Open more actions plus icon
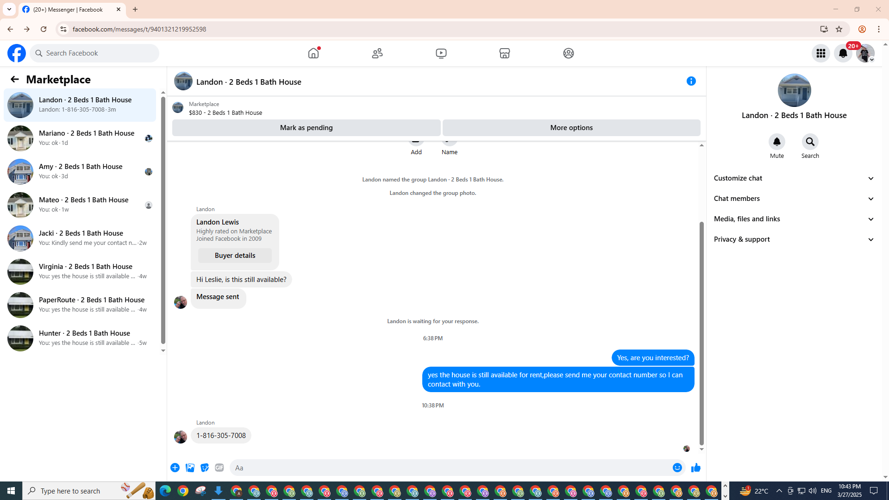889x500 pixels. pos(175,468)
